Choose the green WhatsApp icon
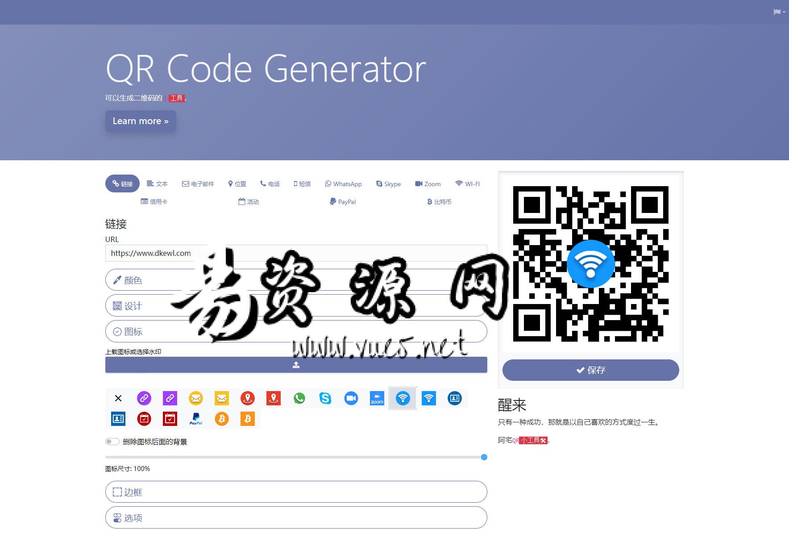This screenshot has height=546, width=789. pyautogui.click(x=299, y=398)
